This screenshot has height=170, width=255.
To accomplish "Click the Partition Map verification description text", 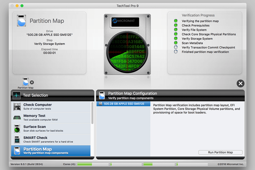I will pos(197,109).
